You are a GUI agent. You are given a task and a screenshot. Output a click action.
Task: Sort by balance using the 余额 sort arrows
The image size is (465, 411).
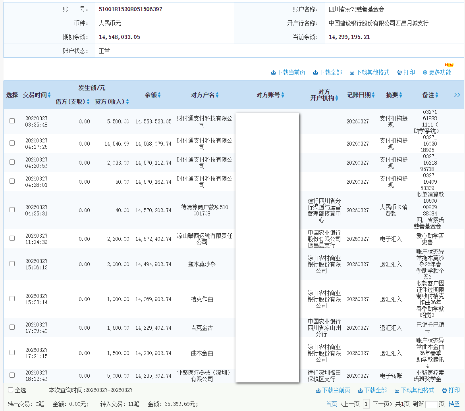point(159,95)
